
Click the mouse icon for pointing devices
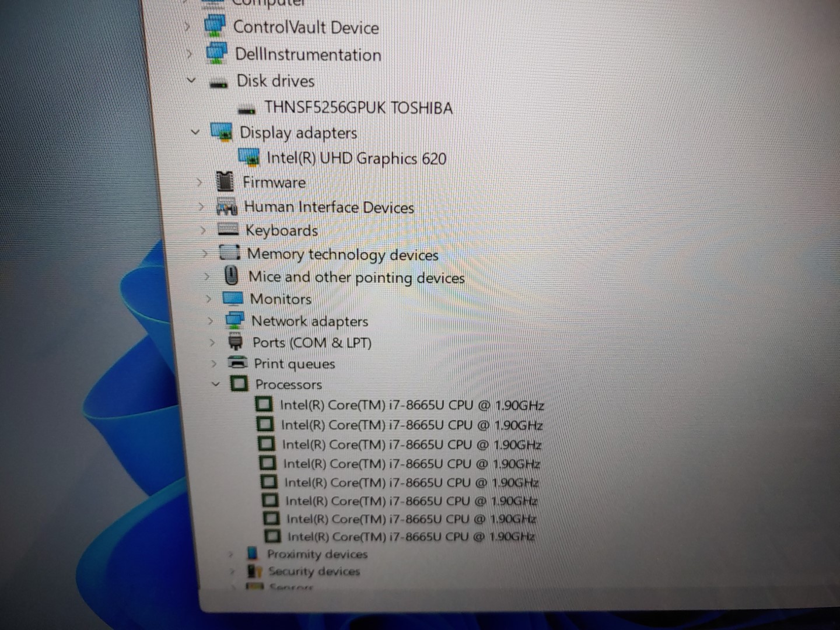[x=231, y=275]
